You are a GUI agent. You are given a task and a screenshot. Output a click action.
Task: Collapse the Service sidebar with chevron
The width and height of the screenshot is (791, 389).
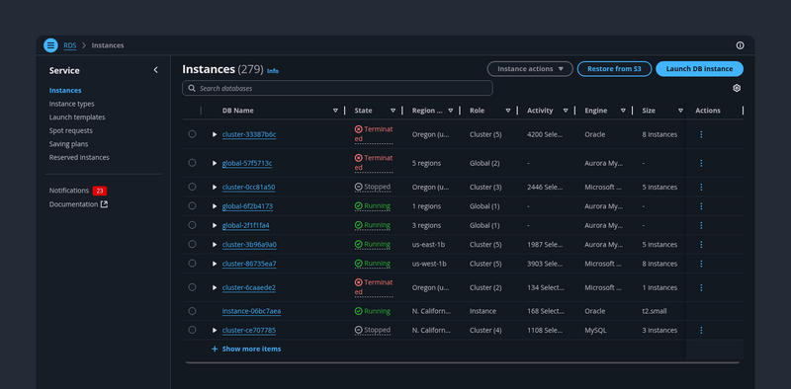pos(155,70)
